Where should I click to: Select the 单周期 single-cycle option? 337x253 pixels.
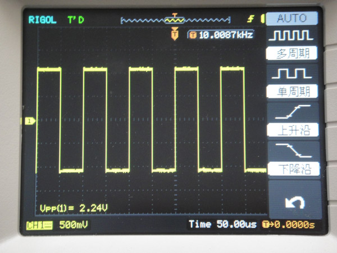click(291, 91)
